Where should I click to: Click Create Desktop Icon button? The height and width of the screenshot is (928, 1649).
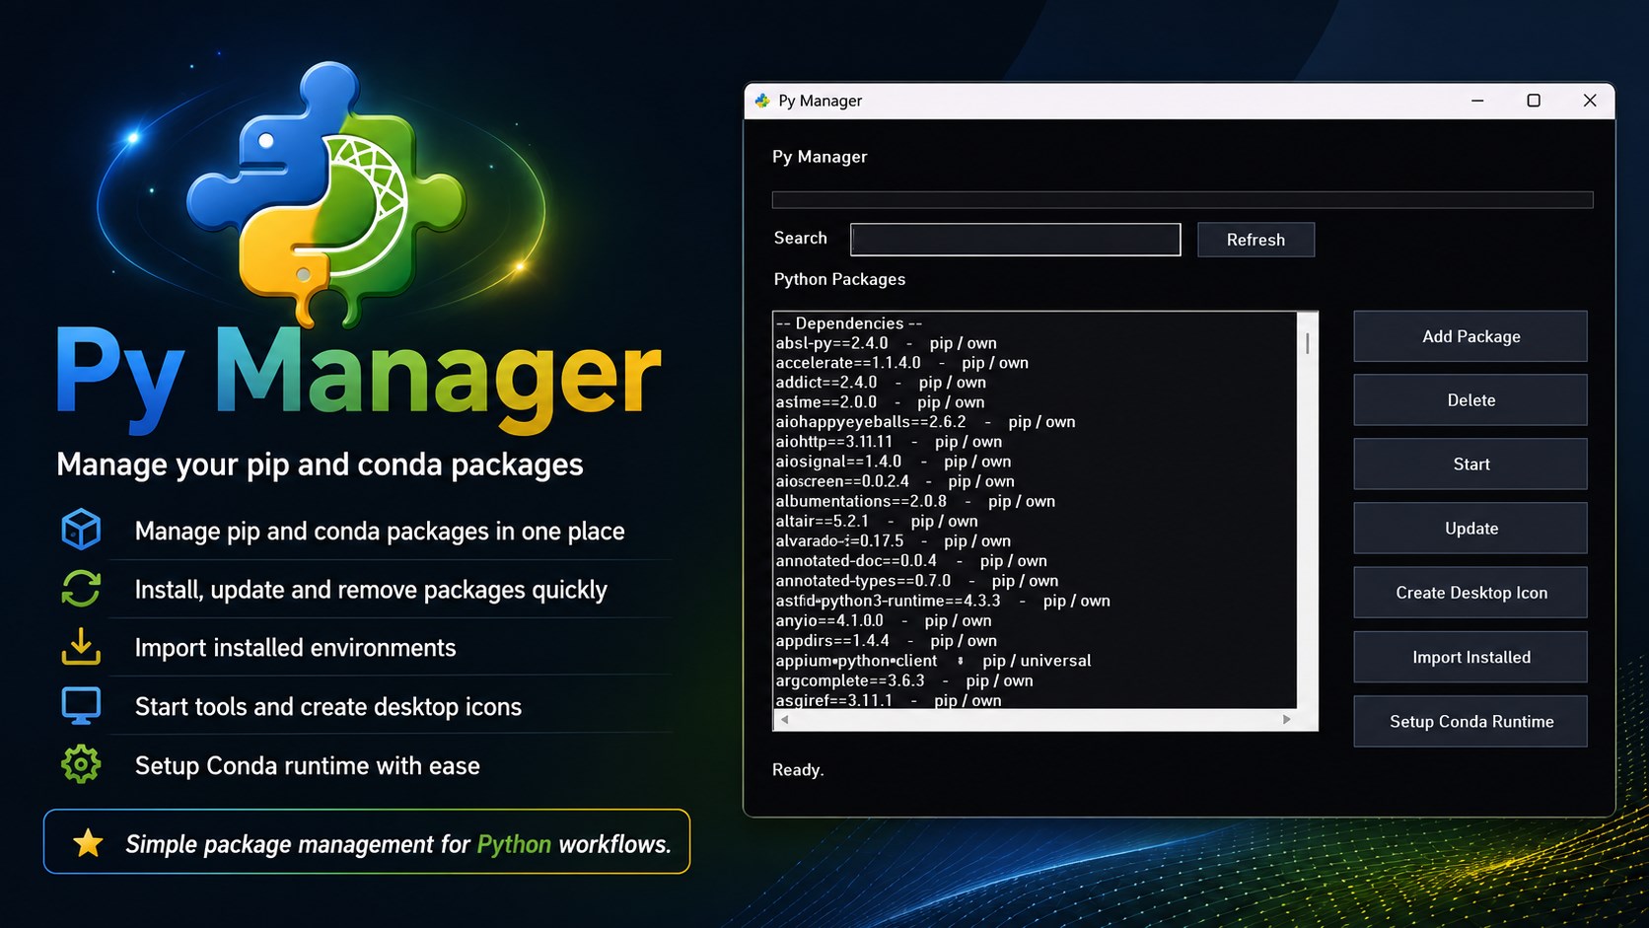pyautogui.click(x=1470, y=593)
